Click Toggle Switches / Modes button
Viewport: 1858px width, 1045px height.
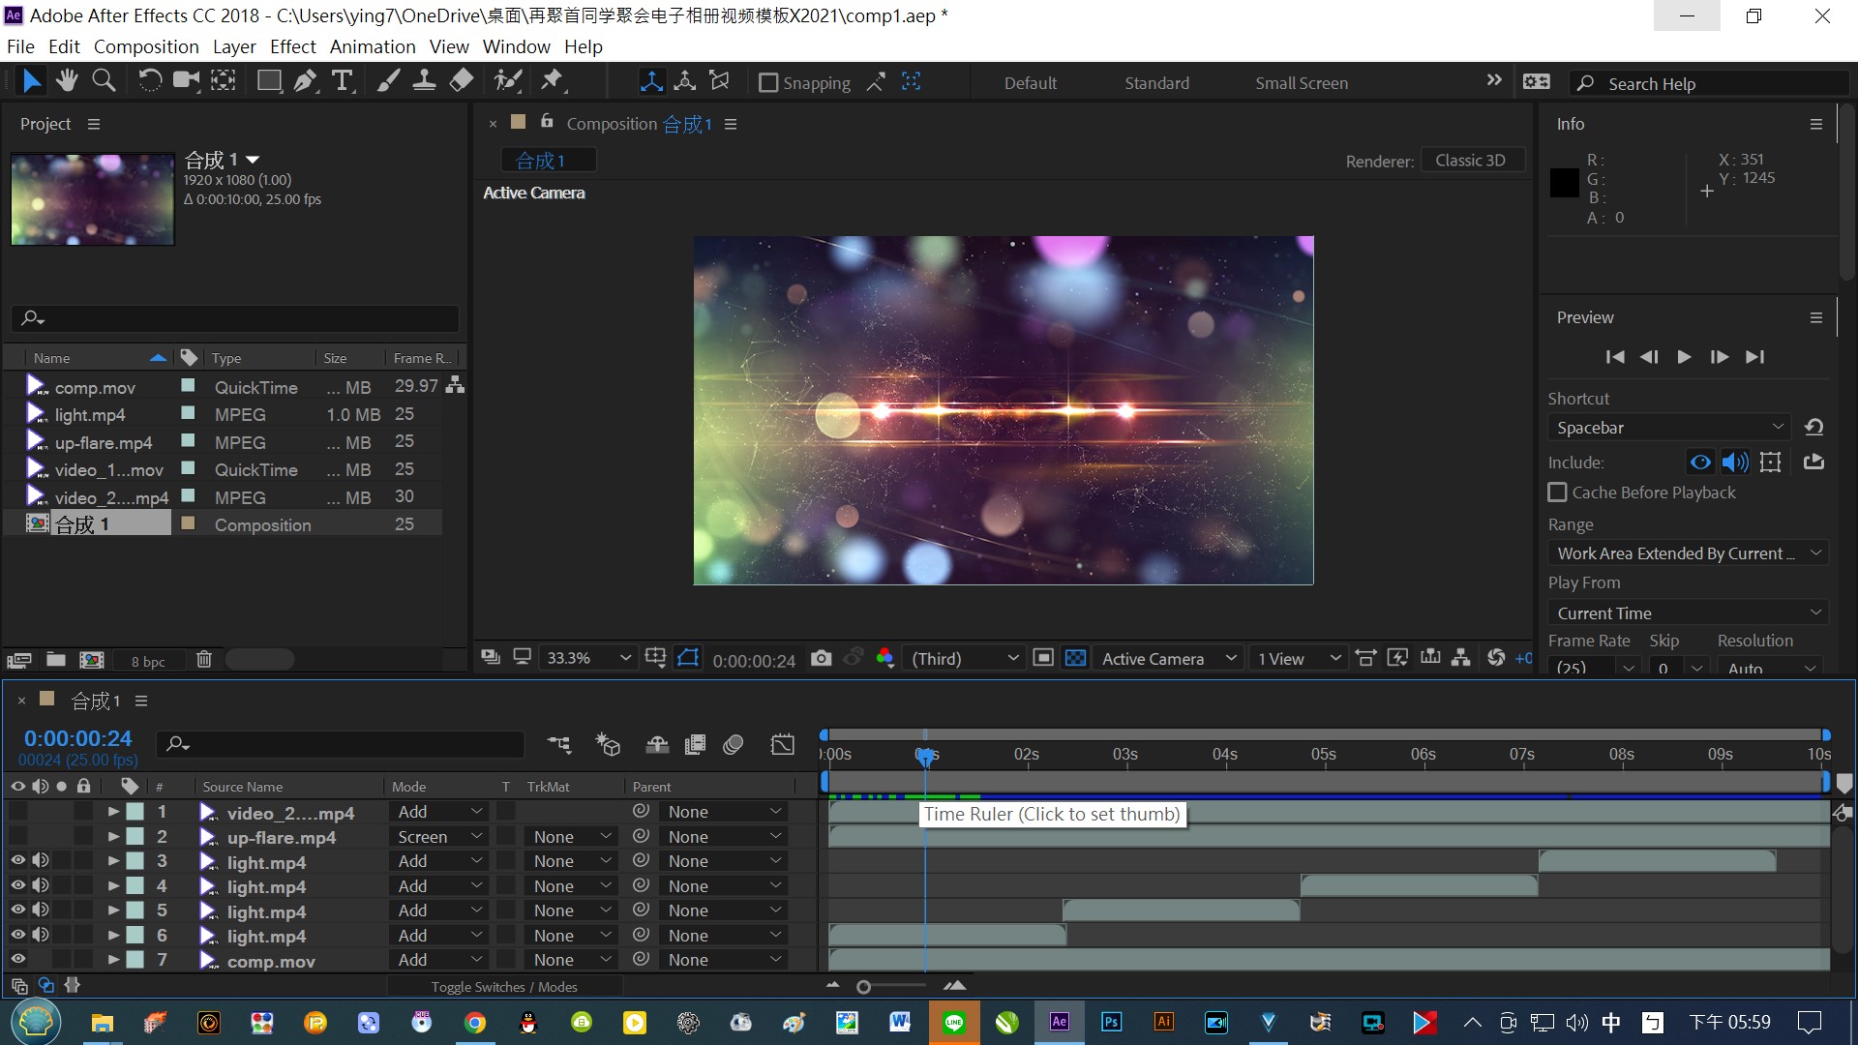point(504,987)
